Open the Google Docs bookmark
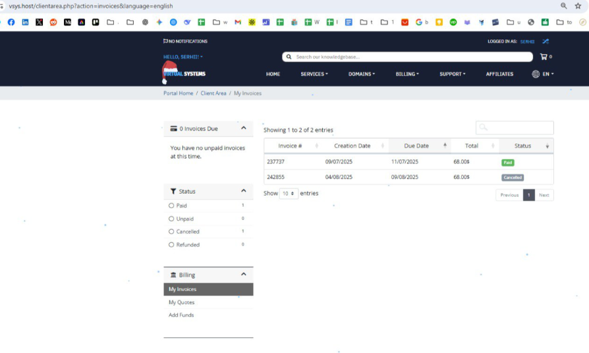Screen dimensions: 589x353 (x=349, y=22)
